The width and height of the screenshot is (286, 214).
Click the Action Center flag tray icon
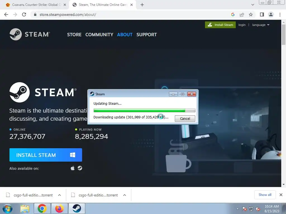click(244, 209)
